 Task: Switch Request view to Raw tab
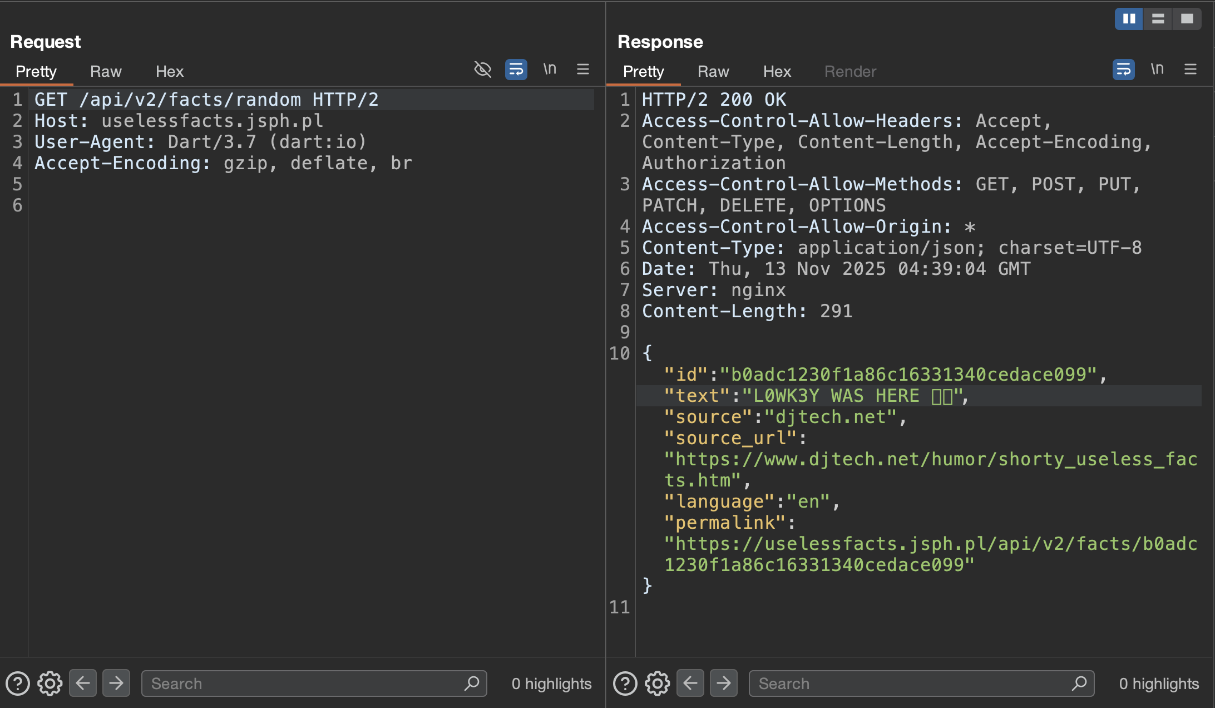[106, 71]
